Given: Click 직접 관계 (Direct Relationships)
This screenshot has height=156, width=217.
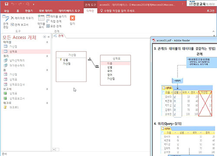Looking at the screenshot, I should 54,21.
